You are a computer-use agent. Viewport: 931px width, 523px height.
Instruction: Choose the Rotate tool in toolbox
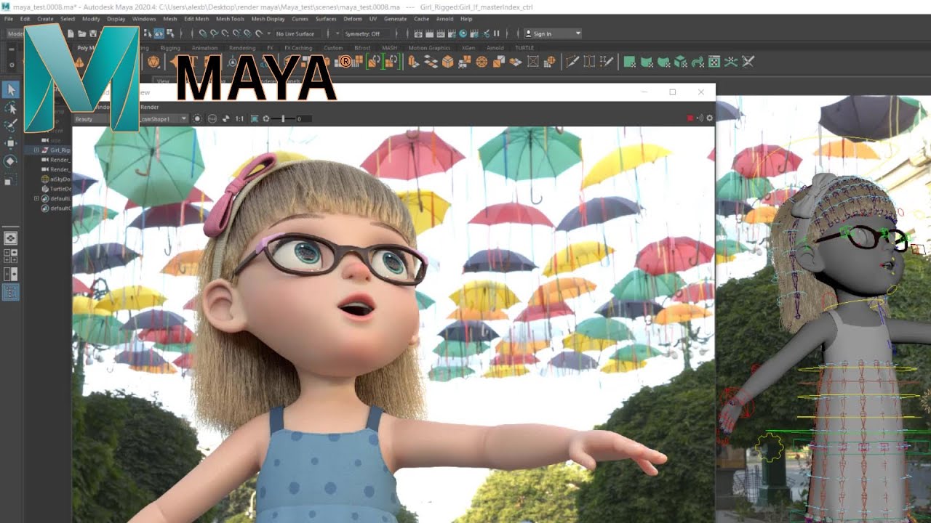11,161
